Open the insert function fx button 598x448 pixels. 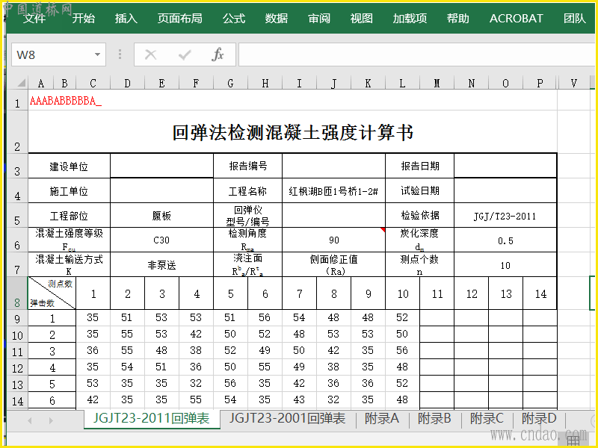[x=218, y=55]
